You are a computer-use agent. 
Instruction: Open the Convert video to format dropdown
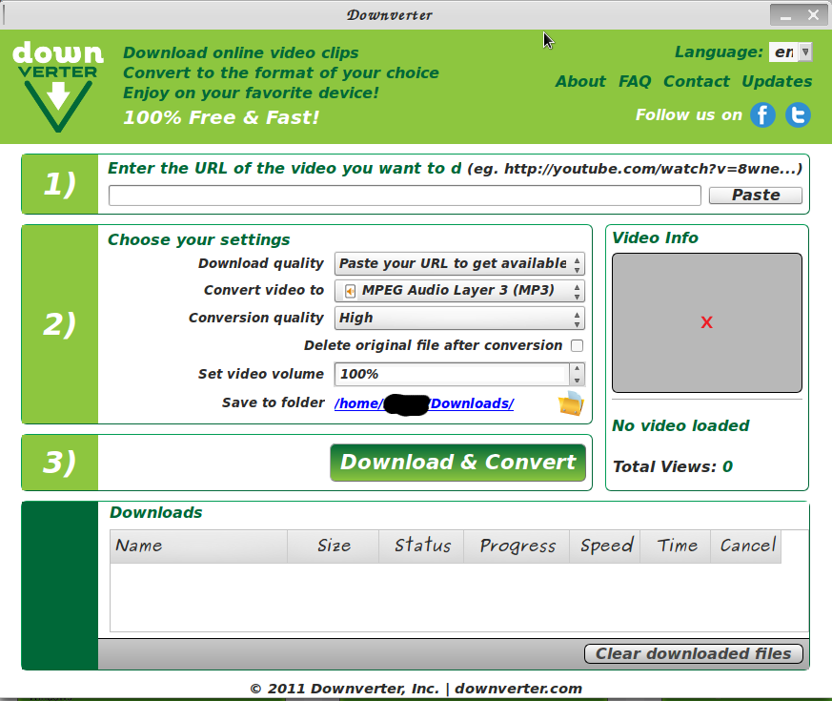[x=459, y=291]
